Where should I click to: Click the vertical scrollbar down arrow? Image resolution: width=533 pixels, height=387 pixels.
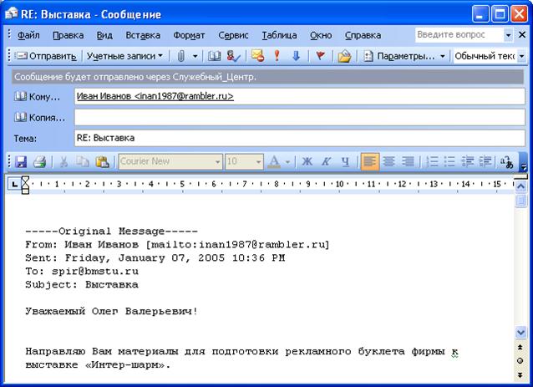(x=520, y=332)
